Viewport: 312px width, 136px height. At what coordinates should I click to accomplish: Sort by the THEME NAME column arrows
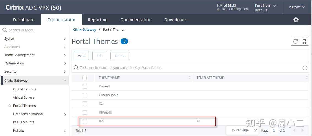click(190, 78)
